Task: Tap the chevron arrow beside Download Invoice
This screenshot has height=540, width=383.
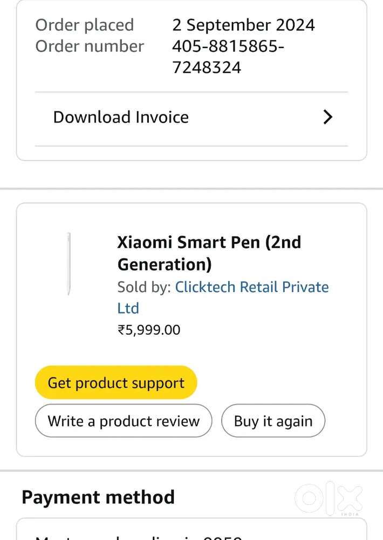Action: pos(327,117)
